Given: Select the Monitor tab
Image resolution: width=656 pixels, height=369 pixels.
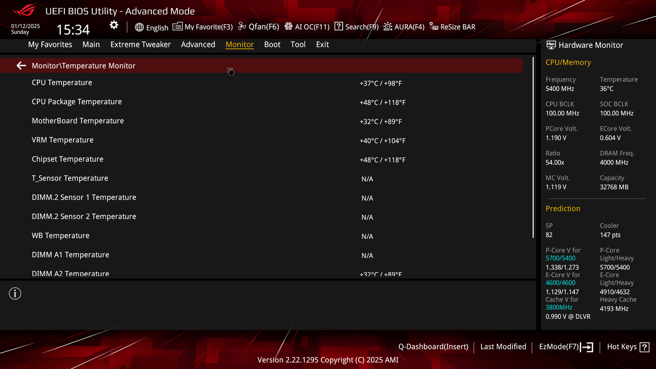Looking at the screenshot, I should click(240, 44).
